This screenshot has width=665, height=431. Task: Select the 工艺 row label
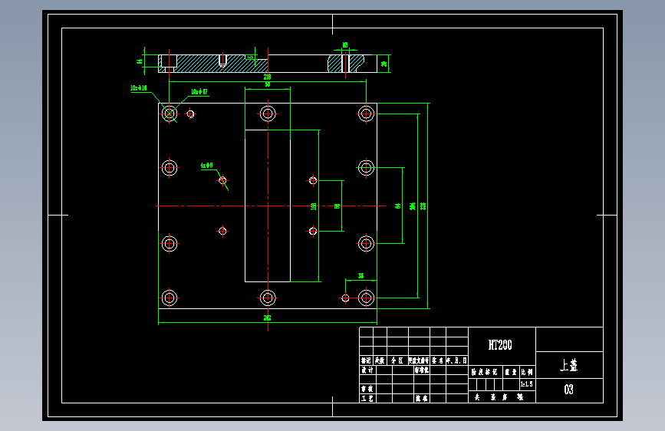point(367,398)
